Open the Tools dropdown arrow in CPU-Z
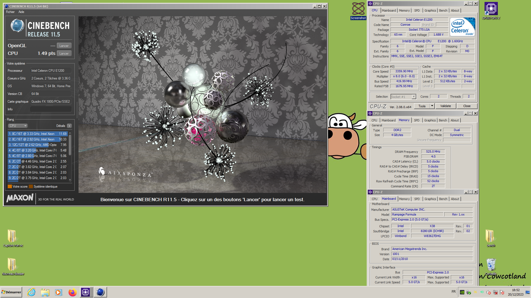Viewport: 531px width, 298px height. (x=432, y=106)
